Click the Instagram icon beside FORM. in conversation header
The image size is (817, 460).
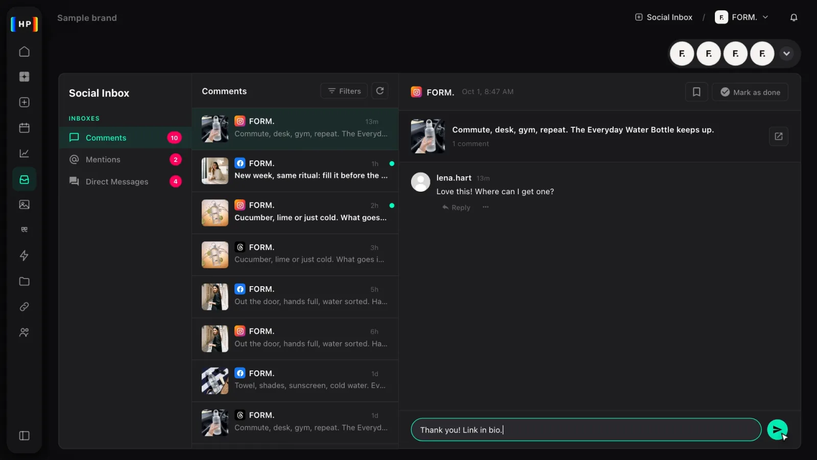(417, 92)
